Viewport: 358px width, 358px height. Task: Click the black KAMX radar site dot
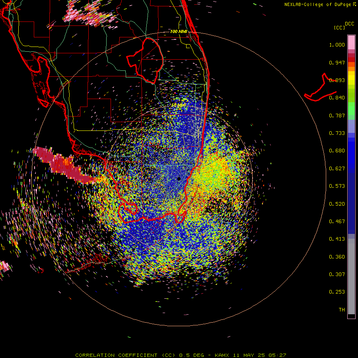[x=179, y=179]
